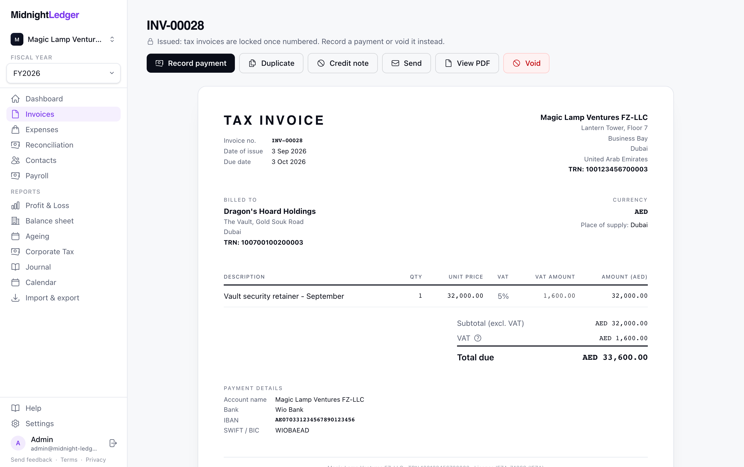Open View PDF for the invoice
This screenshot has width=744, height=467.
467,63
